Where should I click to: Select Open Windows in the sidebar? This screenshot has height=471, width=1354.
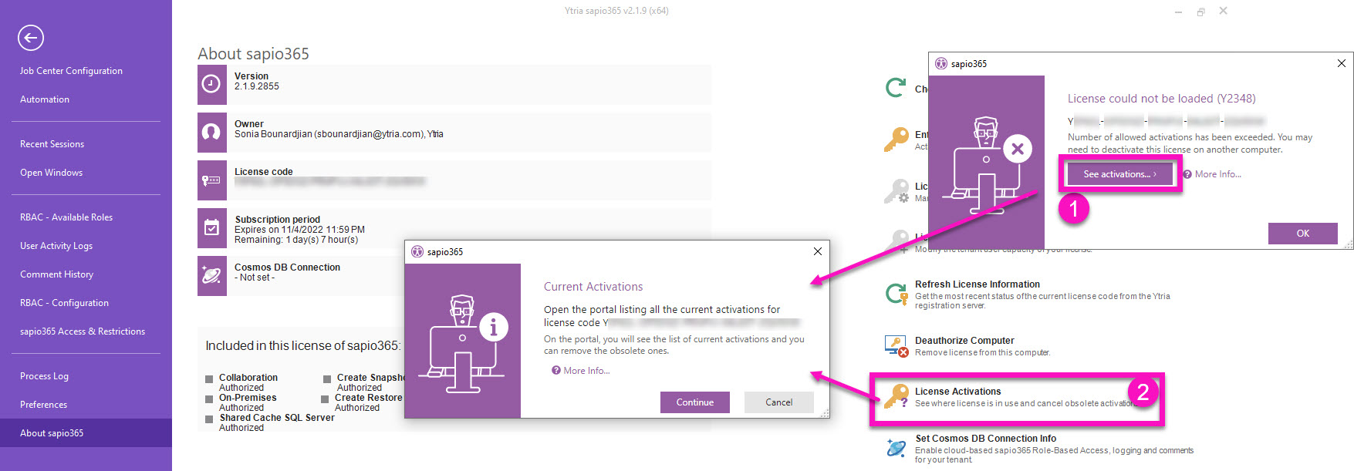(51, 173)
